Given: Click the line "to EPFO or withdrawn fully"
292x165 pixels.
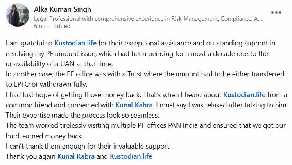Looking at the screenshot, I should (x=47, y=84).
